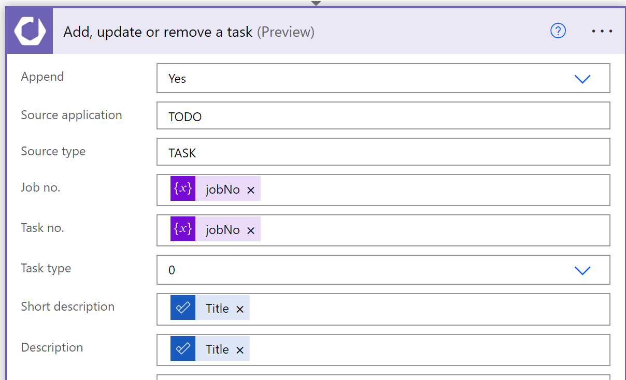Click the 'Add, update or remove a task' title
The width and height of the screenshot is (626, 380).
point(158,32)
